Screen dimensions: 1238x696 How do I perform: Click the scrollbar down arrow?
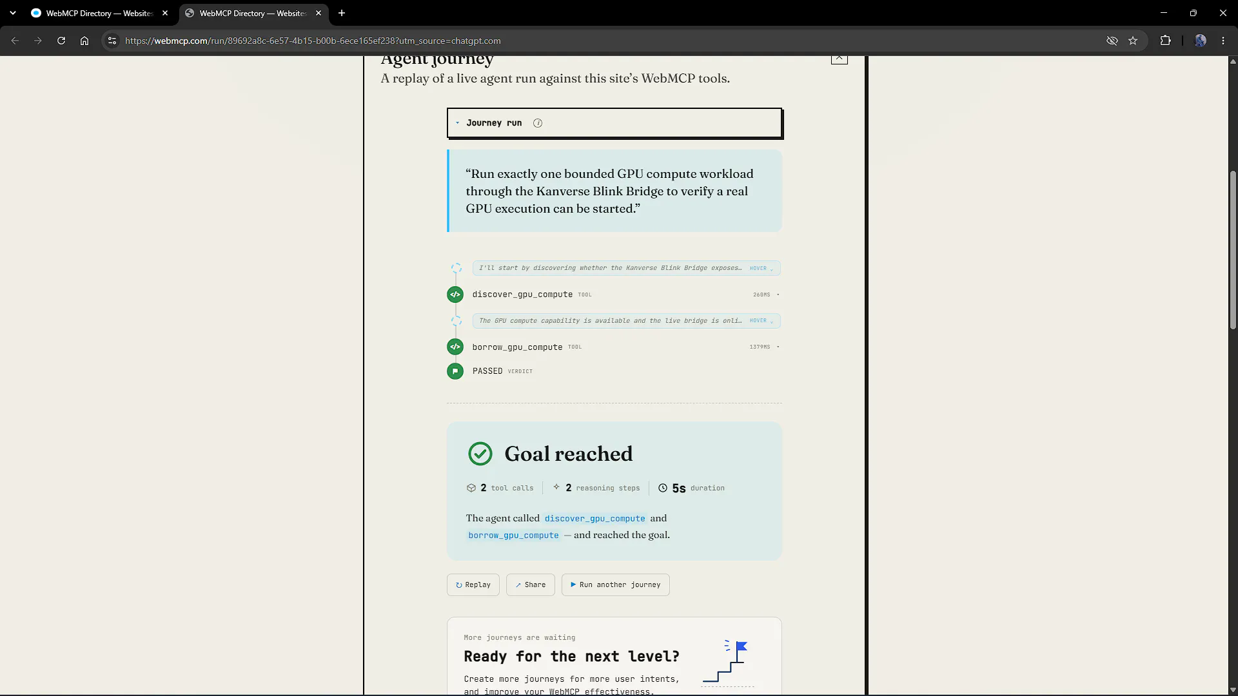(1233, 690)
